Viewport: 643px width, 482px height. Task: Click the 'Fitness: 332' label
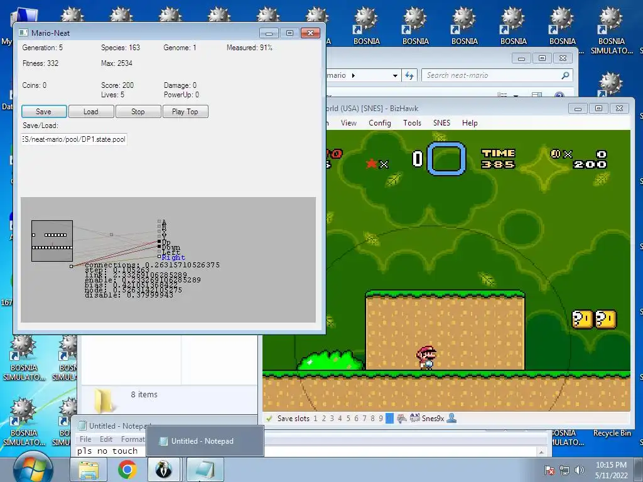point(41,63)
